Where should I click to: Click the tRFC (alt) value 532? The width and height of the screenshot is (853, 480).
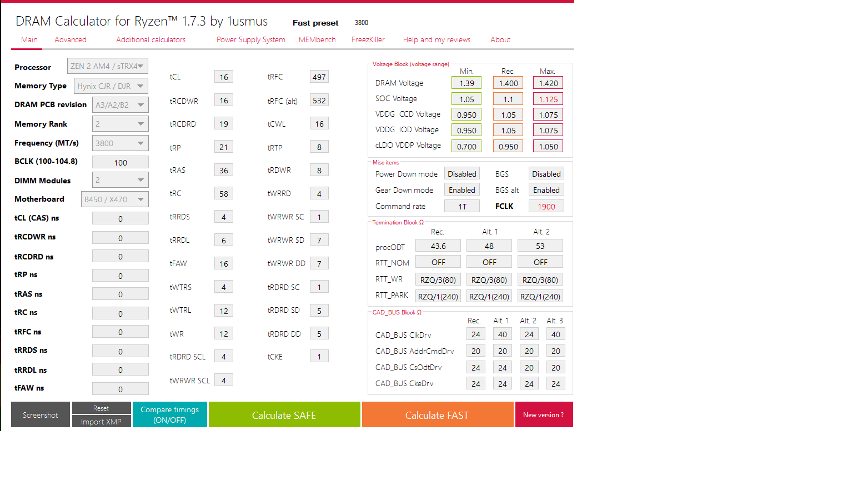tap(319, 100)
